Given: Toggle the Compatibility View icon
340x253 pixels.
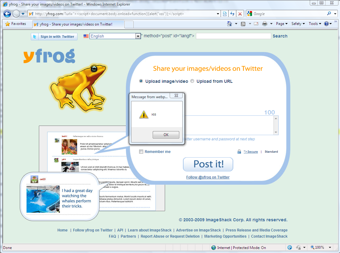Looking at the screenshot, I should pos(225,14).
